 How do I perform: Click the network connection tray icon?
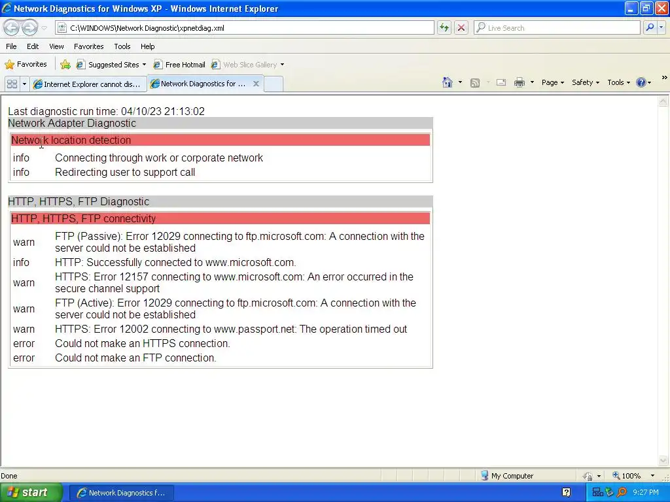tap(597, 493)
